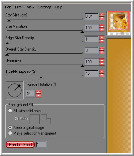Decrease Twinkle Rotation with the down arrow
The height and width of the screenshot is (156, 134).
pyautogui.click(x=38, y=95)
